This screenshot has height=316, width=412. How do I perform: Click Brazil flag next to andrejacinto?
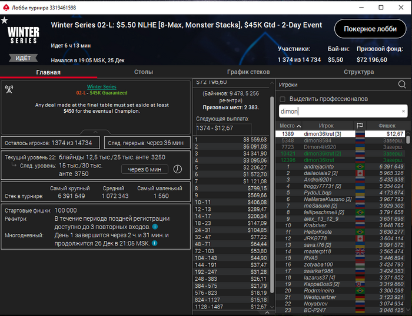(360, 167)
